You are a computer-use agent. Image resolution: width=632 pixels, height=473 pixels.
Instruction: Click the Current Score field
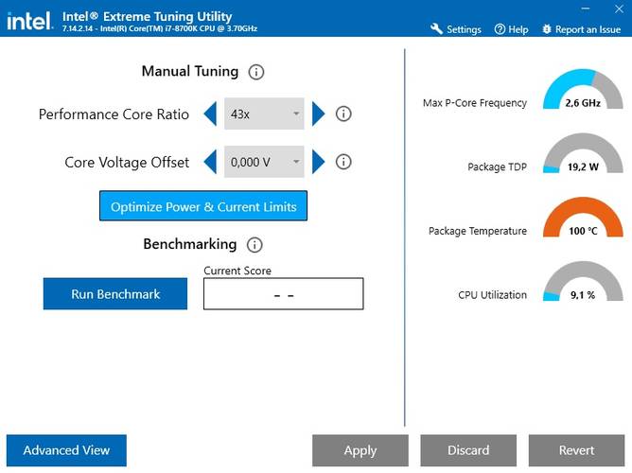click(x=283, y=293)
